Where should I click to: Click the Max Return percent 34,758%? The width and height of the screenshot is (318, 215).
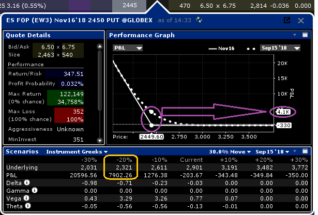pos(70,102)
